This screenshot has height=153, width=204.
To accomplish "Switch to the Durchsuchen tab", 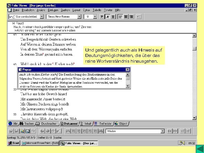I will coord(47,124).
